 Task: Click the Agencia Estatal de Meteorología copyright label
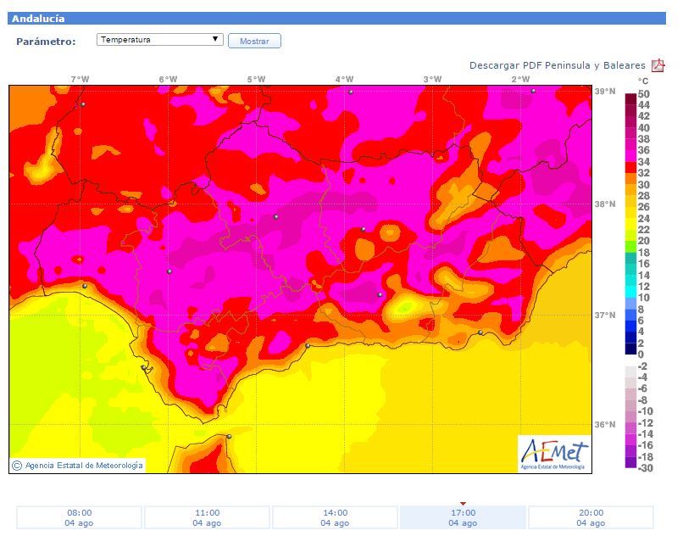pos(77,465)
